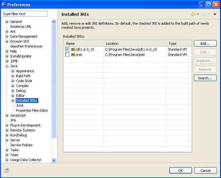Click the Eclipse icon in title bar
Viewport: 221px width, 178px height.
(x=4, y=4)
